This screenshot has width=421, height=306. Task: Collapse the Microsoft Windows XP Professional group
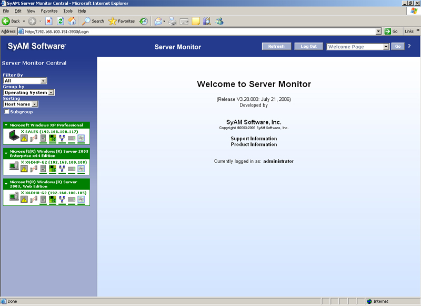(x=6, y=125)
